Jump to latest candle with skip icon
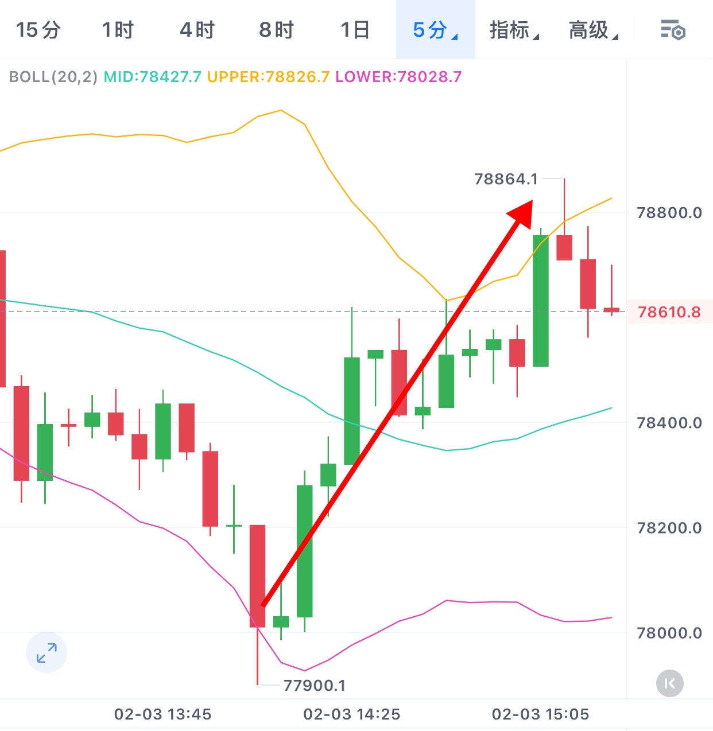 [x=669, y=683]
